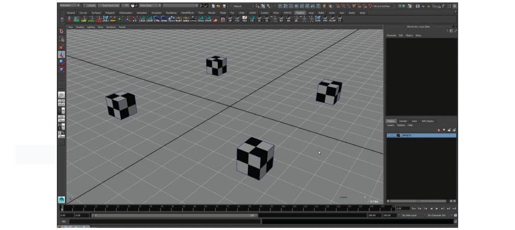Viewport: 515px width, 230px height.
Task: Click the Maya logo icon in viewport corner
Action: [61, 199]
